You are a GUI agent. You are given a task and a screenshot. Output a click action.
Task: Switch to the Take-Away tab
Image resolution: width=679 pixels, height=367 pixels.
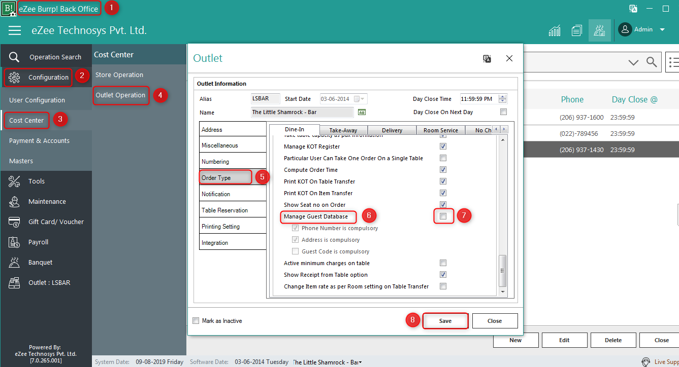pos(343,130)
